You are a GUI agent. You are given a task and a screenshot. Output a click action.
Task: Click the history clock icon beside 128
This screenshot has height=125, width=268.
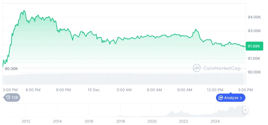pos(8,97)
